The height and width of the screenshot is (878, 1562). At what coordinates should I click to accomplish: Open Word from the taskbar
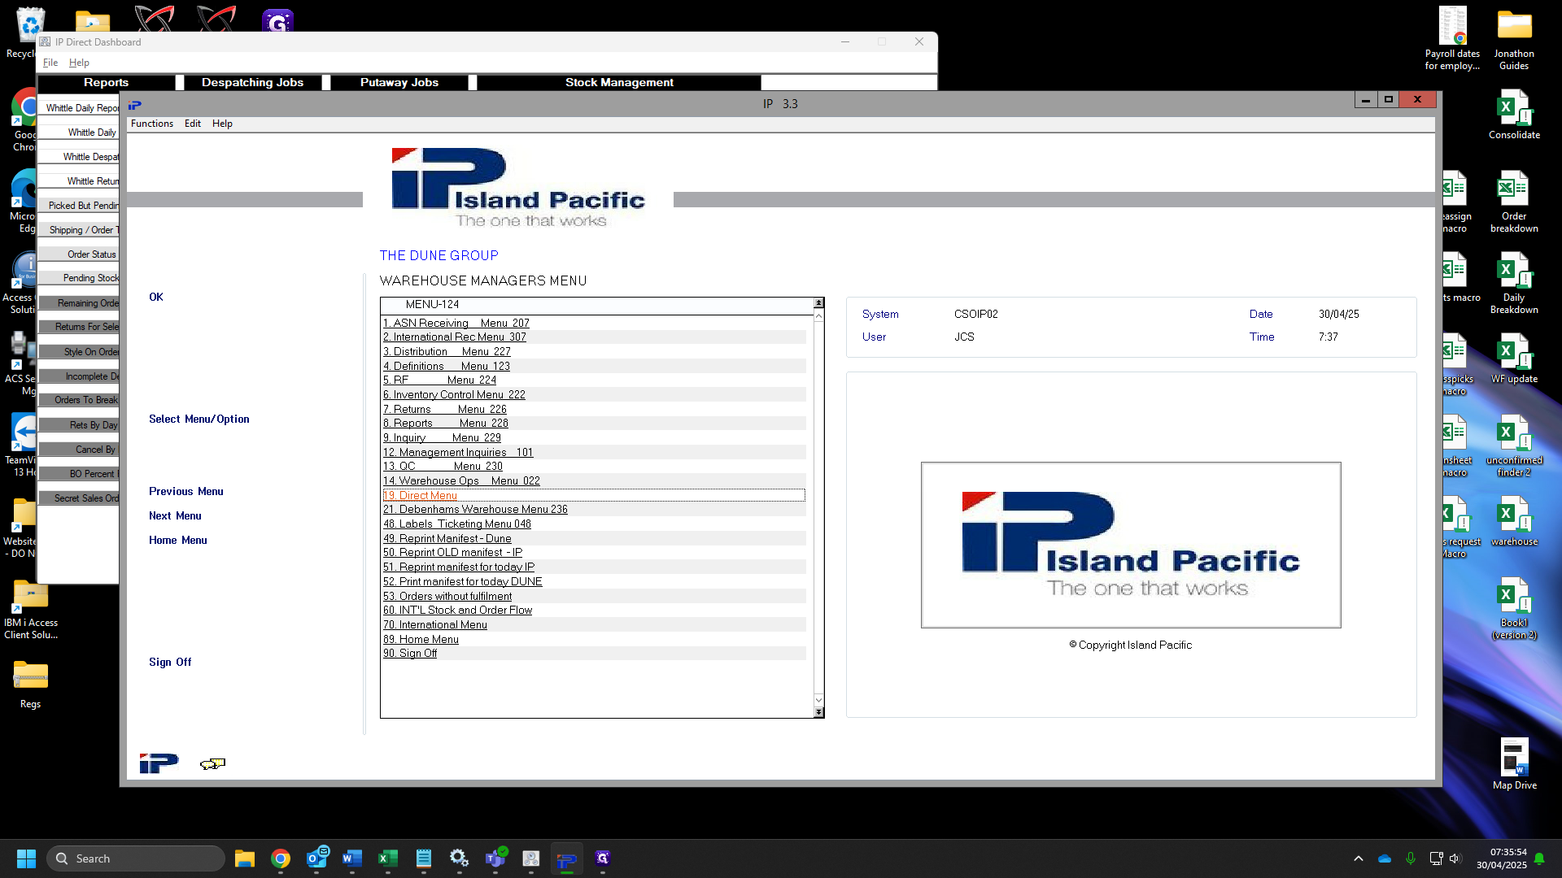coord(352,858)
